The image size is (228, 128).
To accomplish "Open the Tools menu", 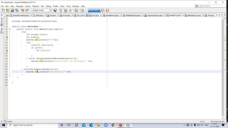I will point(69,6).
